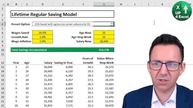The image size is (193, 108).
Task: Select column K header
Action: click(x=162, y=4)
